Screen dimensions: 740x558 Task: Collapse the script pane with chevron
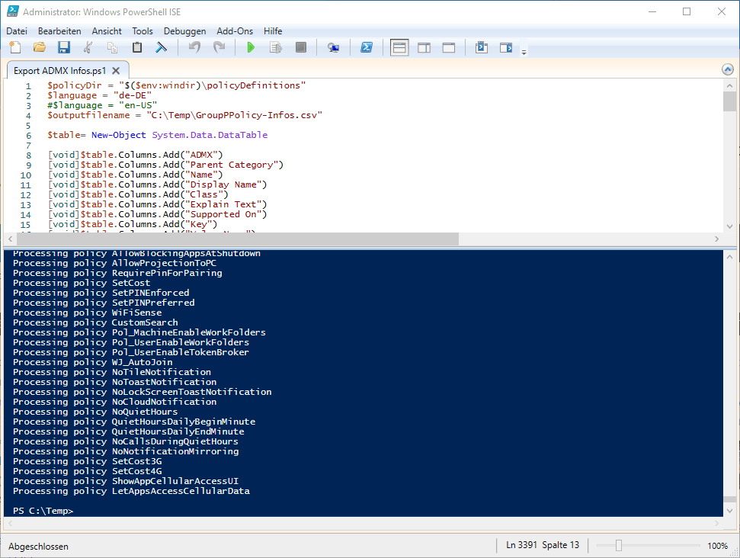[x=727, y=69]
